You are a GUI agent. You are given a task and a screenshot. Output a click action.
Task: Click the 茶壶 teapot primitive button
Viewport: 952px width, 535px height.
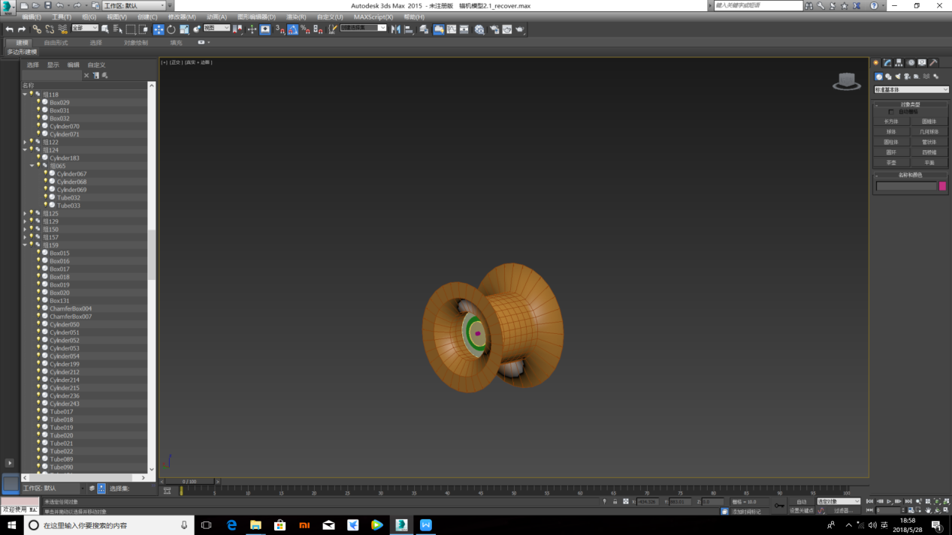[891, 162]
